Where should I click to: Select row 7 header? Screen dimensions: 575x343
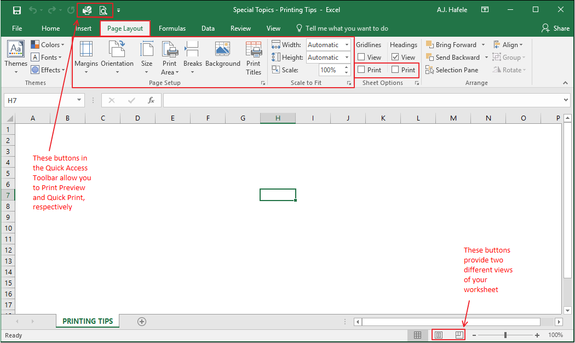pyautogui.click(x=8, y=195)
